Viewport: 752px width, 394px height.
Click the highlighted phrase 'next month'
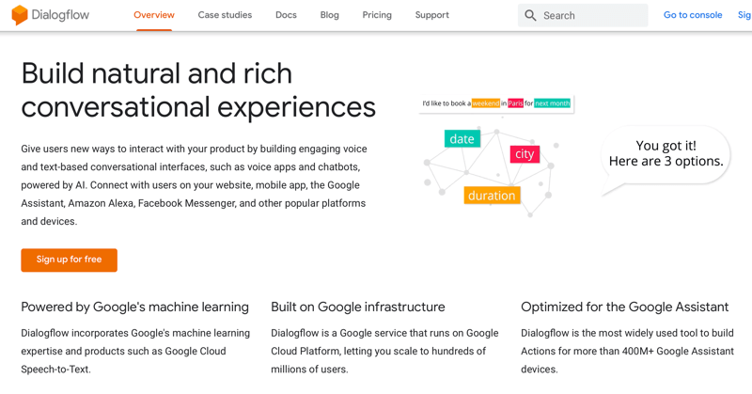(x=553, y=103)
